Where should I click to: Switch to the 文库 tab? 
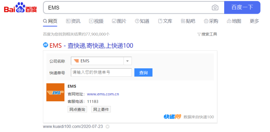click(165, 21)
